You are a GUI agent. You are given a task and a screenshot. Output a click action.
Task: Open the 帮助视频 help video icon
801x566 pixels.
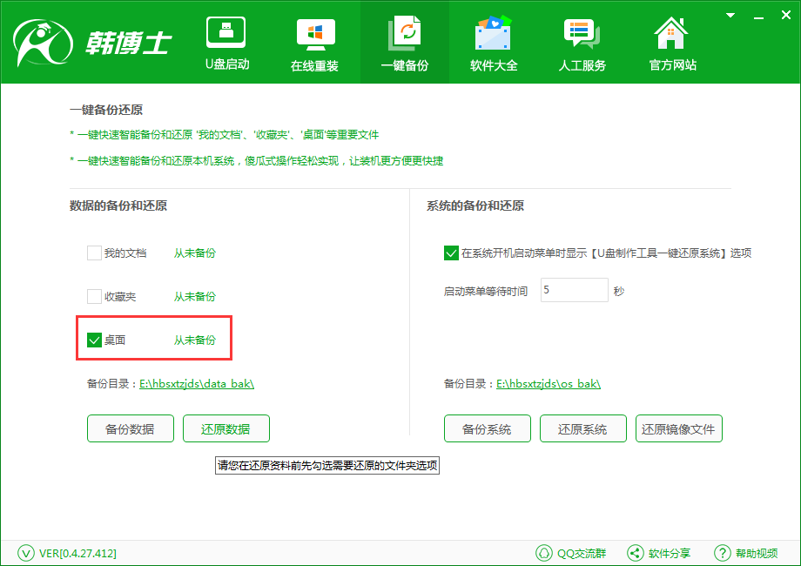[723, 552]
